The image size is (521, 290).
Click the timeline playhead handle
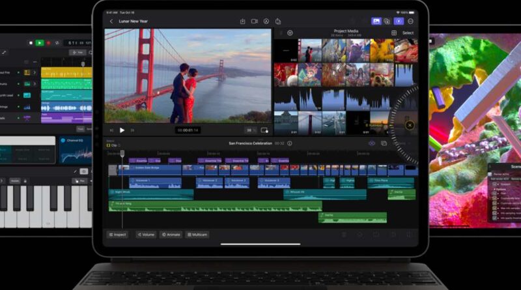click(122, 153)
